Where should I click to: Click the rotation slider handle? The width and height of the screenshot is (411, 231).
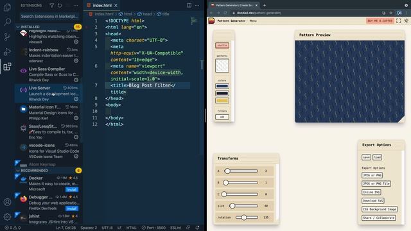(244, 218)
